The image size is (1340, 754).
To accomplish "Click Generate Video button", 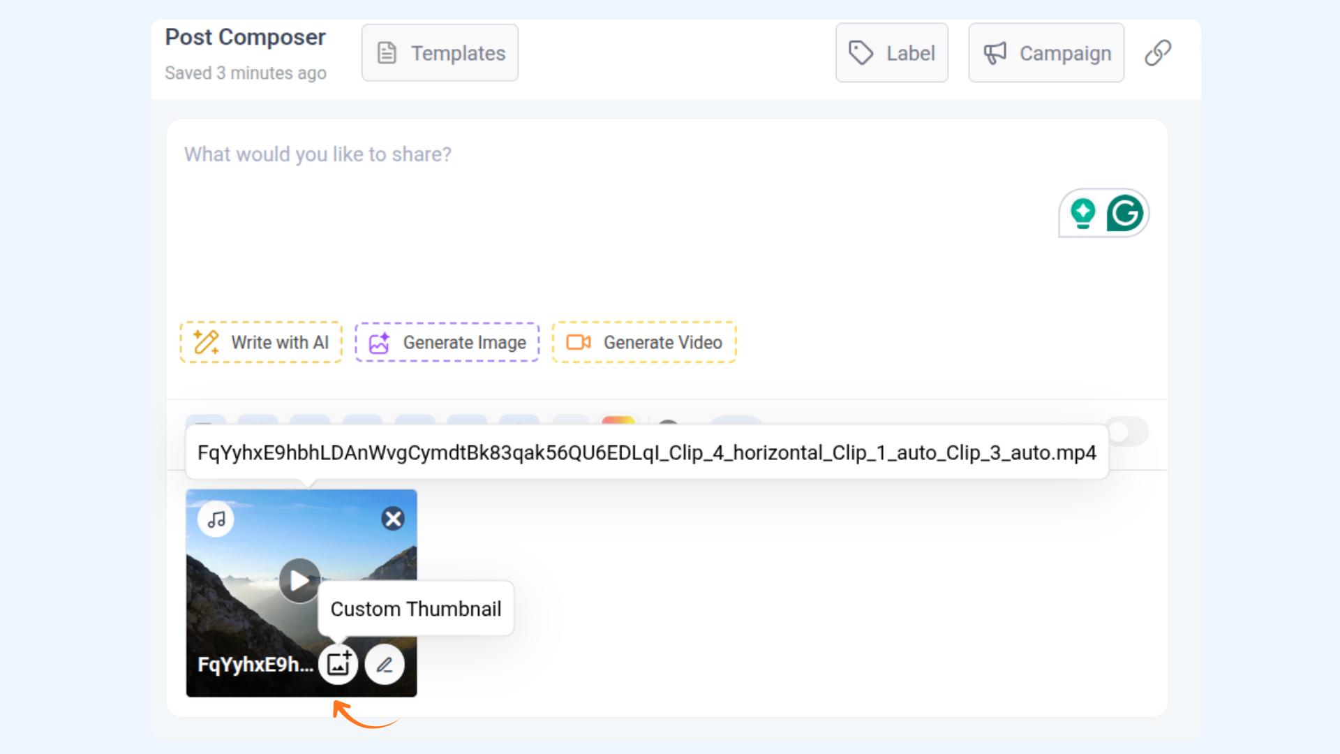I will point(644,342).
